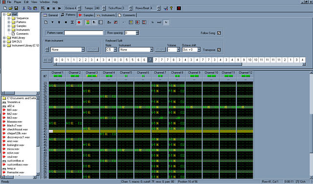Expand the Sequence tree folder

point(9,18)
